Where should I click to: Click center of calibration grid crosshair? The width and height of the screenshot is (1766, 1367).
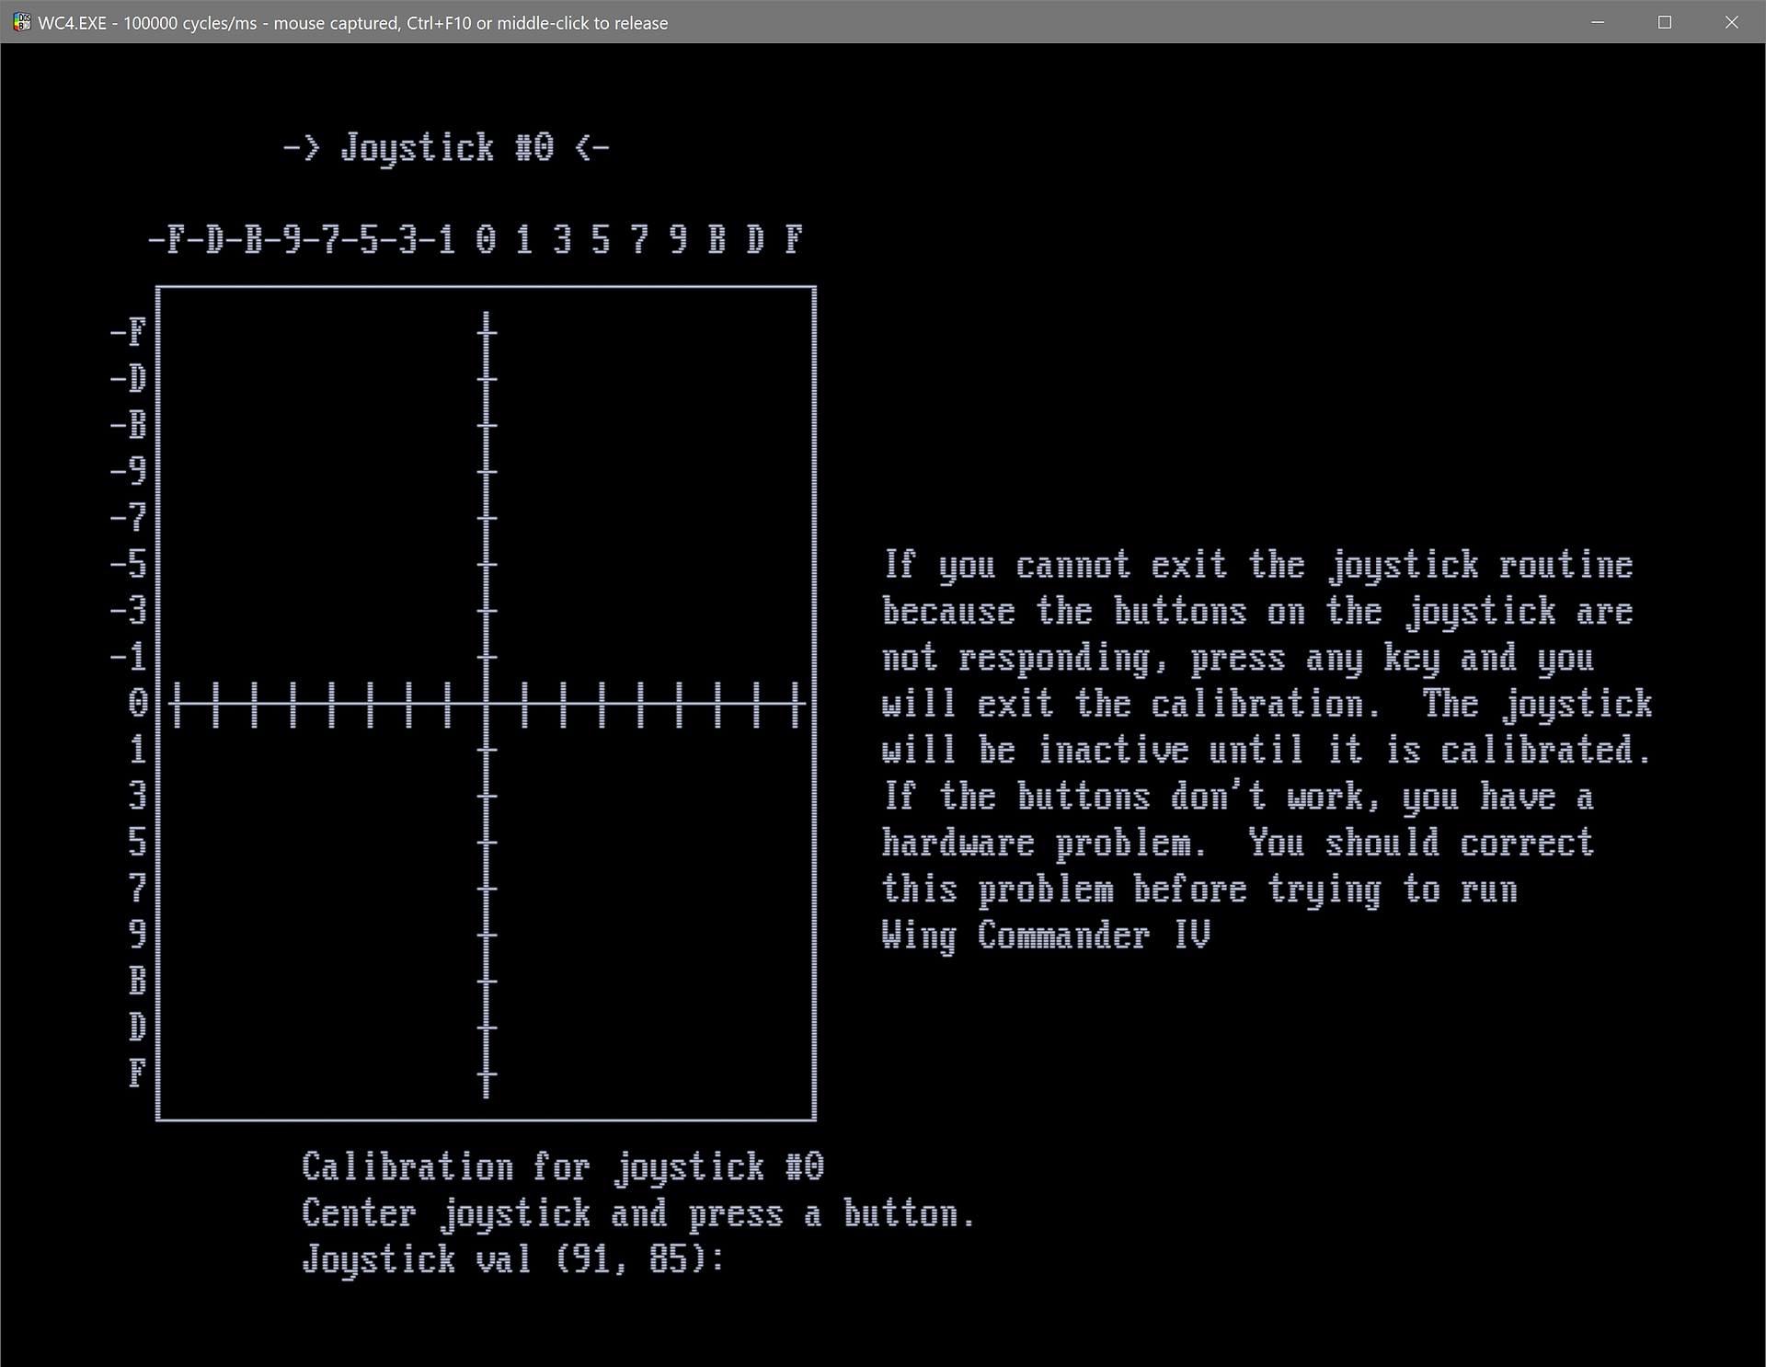click(487, 705)
